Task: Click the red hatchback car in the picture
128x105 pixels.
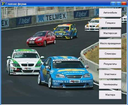Action: [x=41, y=39]
